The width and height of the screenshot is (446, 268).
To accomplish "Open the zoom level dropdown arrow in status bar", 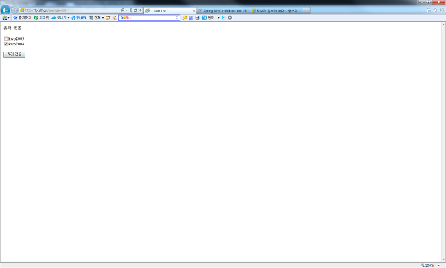I will click(x=439, y=265).
